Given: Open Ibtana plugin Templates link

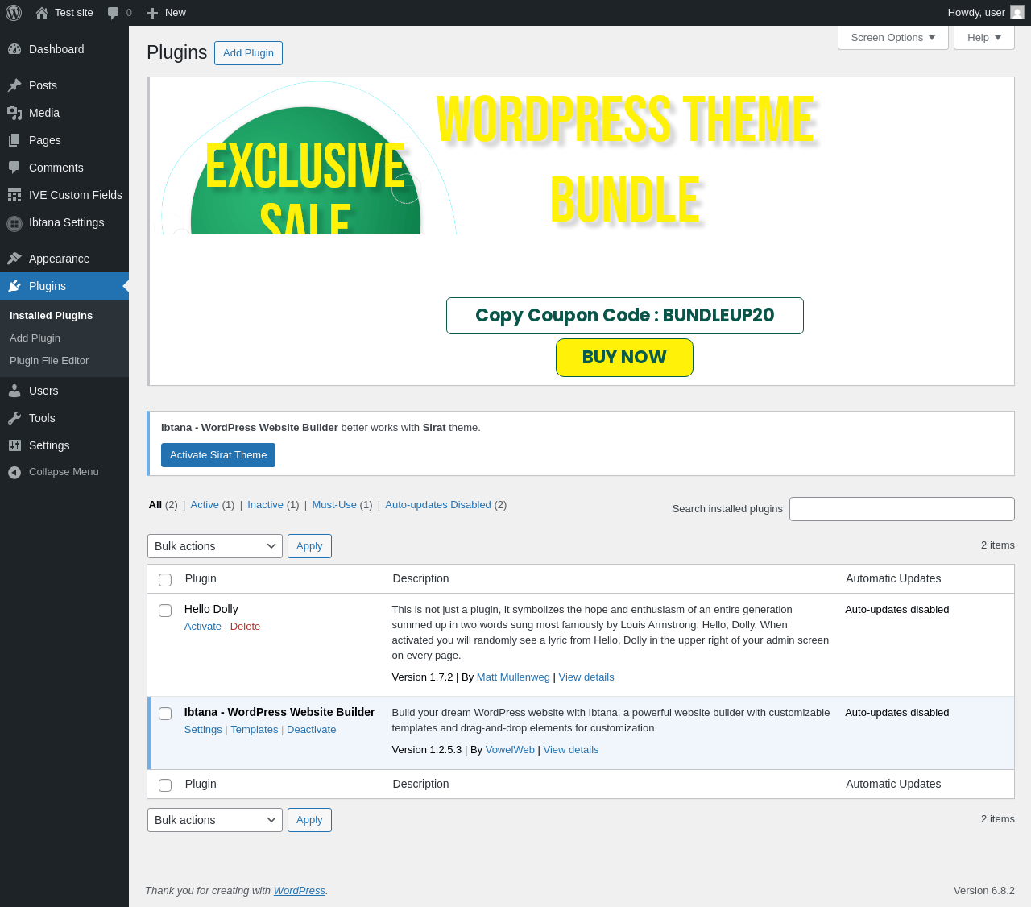Looking at the screenshot, I should 255,730.
